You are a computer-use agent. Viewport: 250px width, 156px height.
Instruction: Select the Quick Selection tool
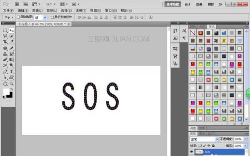[x=12, y=36]
